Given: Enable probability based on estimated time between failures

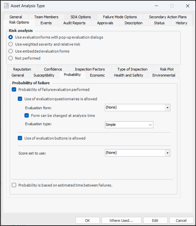Looking at the screenshot, I should tap(14, 185).
